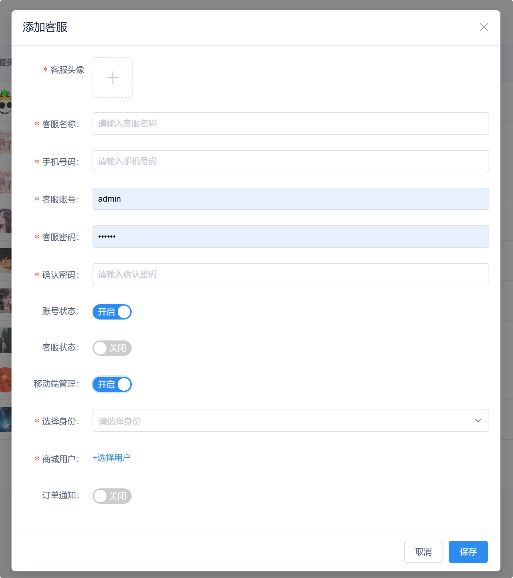Viewport: 513px width, 578px height.
Task: Focus the 确认密码 input field
Action: pyautogui.click(x=290, y=274)
